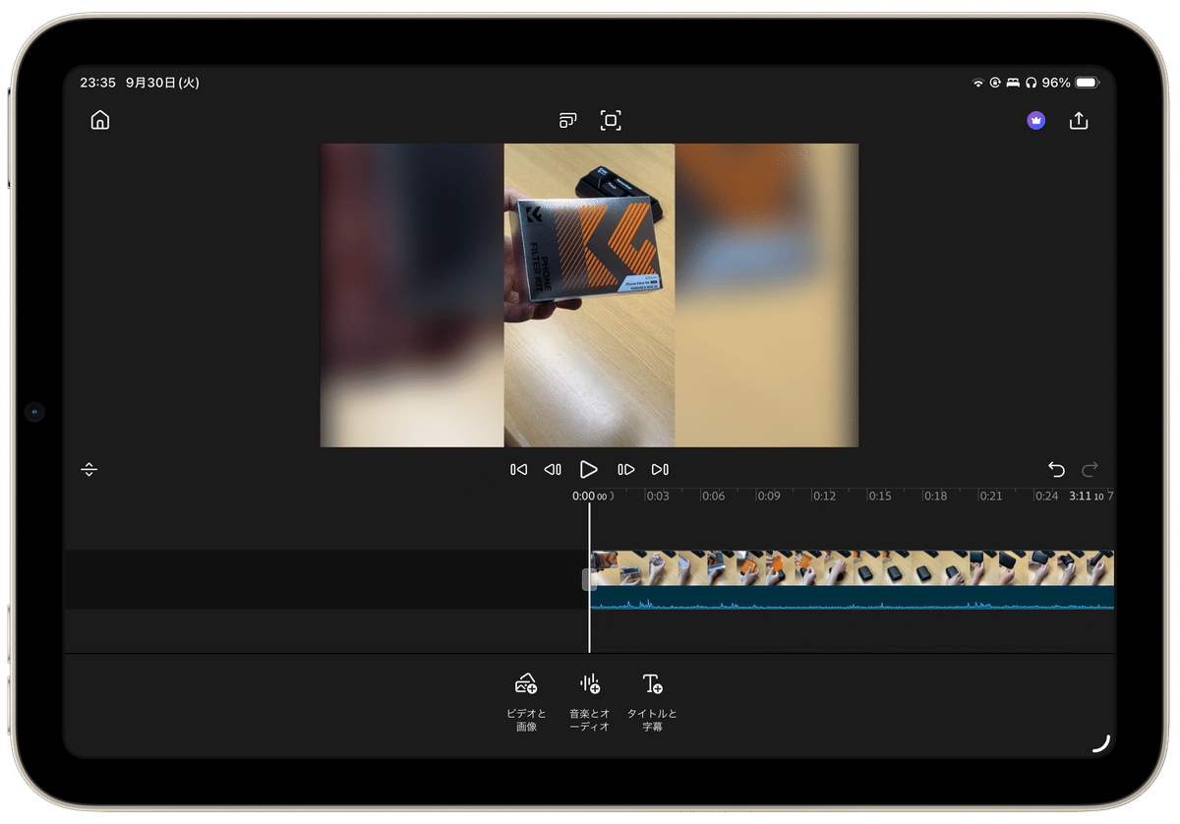Jump to the end of the timeline
This screenshot has width=1180, height=824.
pos(660,469)
